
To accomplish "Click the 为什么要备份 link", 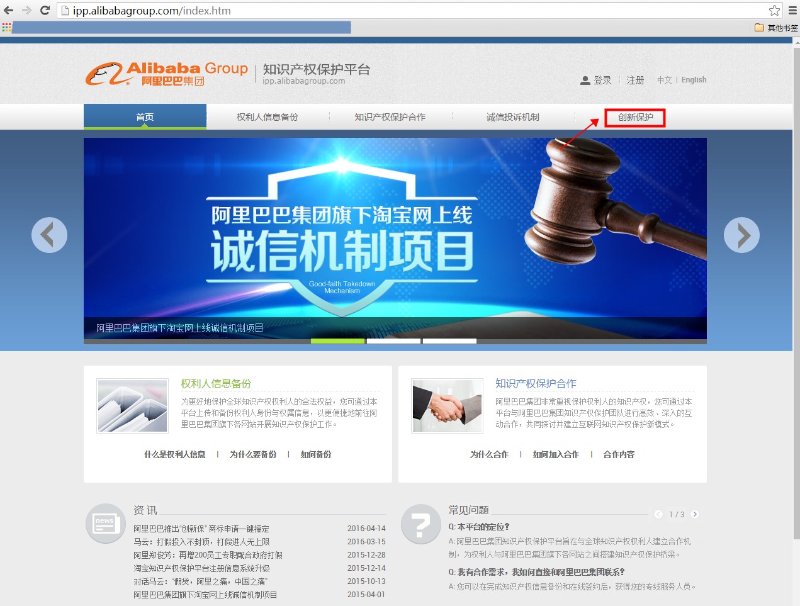I will pyautogui.click(x=253, y=454).
